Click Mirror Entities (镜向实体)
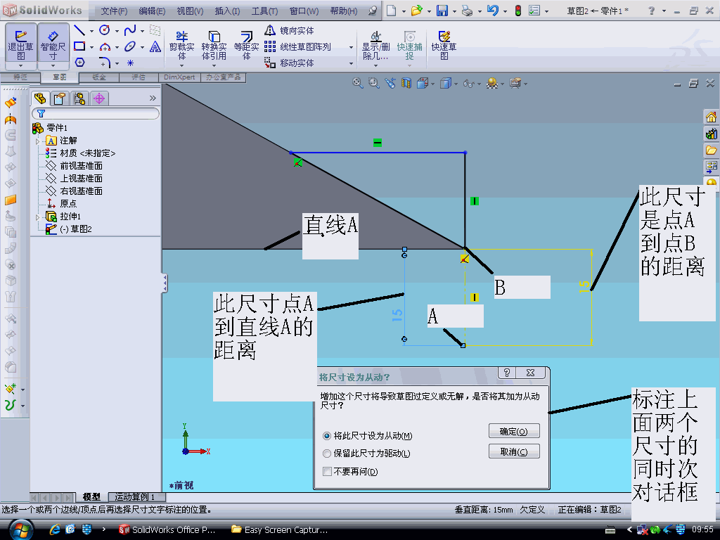The image size is (720, 540). (289, 31)
